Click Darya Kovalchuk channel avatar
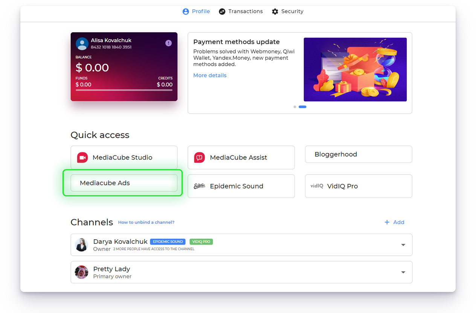This screenshot has height=313, width=476. [x=81, y=245]
